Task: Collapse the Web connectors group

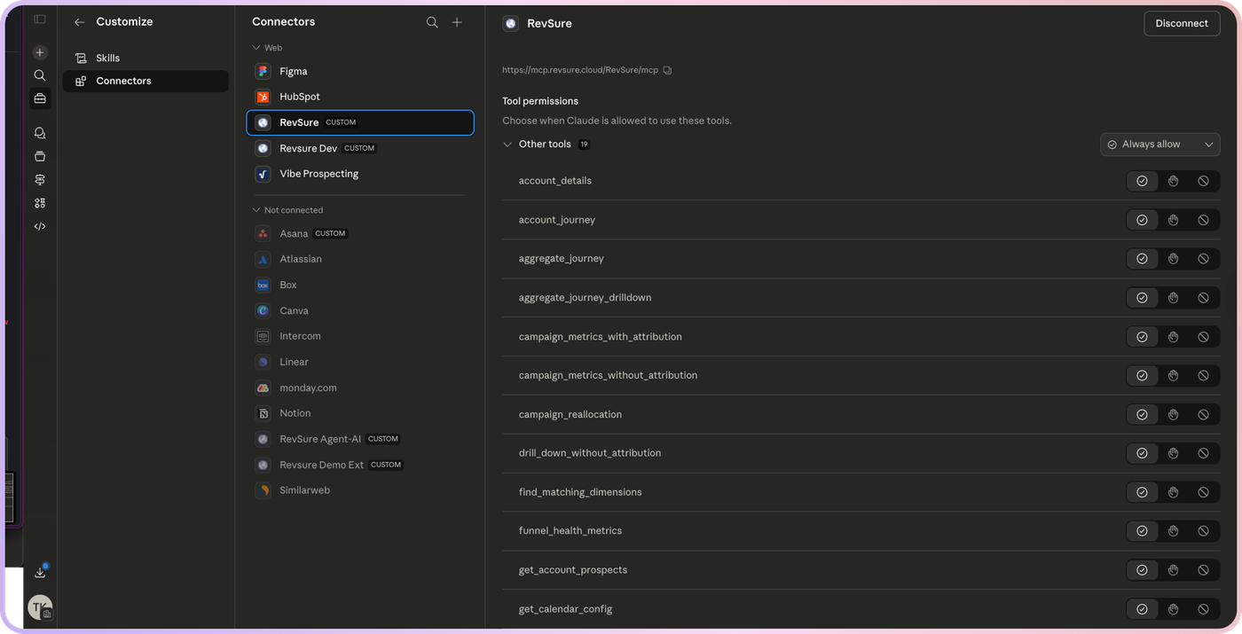Action: coord(256,48)
